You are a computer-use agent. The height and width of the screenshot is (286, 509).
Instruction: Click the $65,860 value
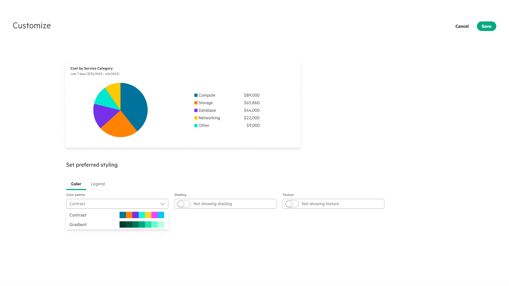(x=252, y=103)
